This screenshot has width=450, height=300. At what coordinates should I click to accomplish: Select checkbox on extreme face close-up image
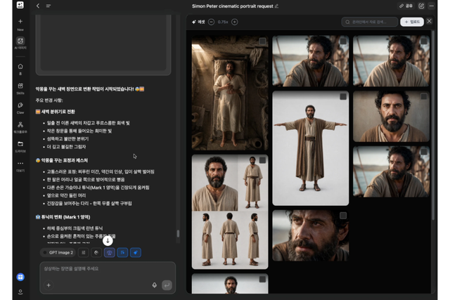[x=343, y=216]
